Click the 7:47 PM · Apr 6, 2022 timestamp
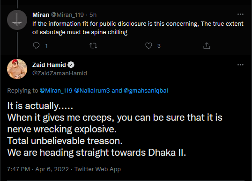Image resolution: width=252 pixels, height=181 pixels. point(38,169)
